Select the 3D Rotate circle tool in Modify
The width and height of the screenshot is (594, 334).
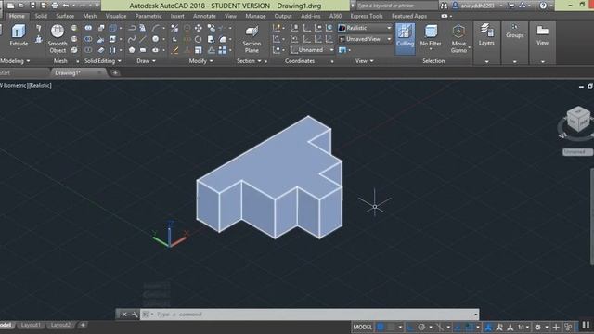point(198,39)
